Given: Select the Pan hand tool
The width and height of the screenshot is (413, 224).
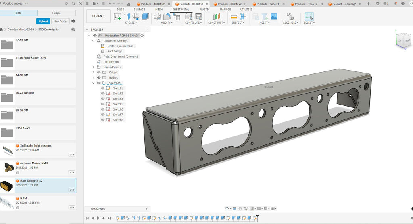Looking at the screenshot, I should (240, 208).
